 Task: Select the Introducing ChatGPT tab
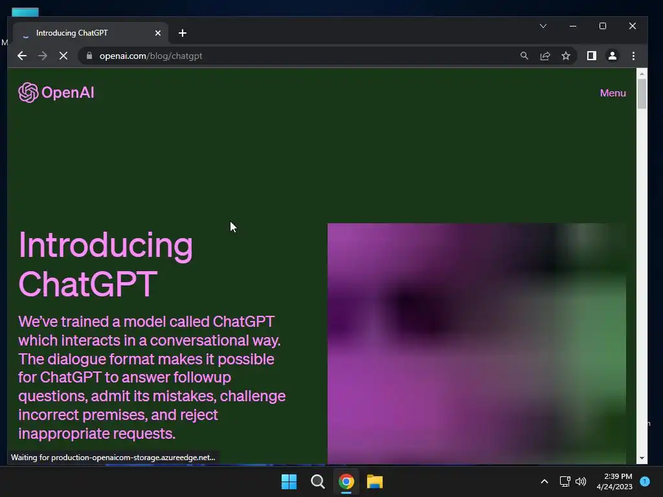91,33
